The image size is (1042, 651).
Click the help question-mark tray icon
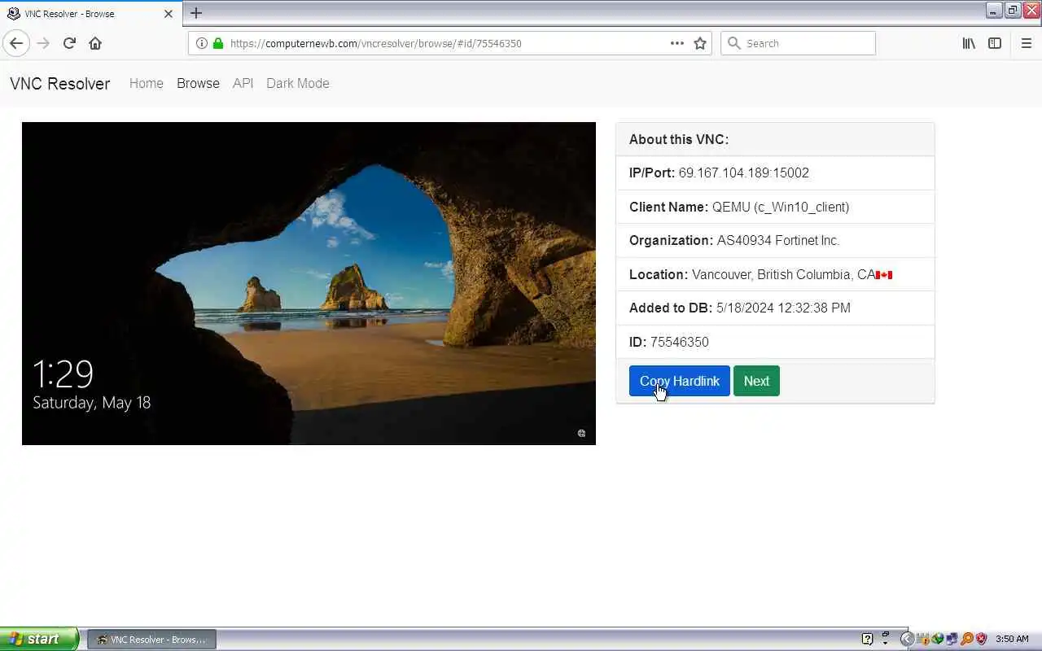coord(868,640)
